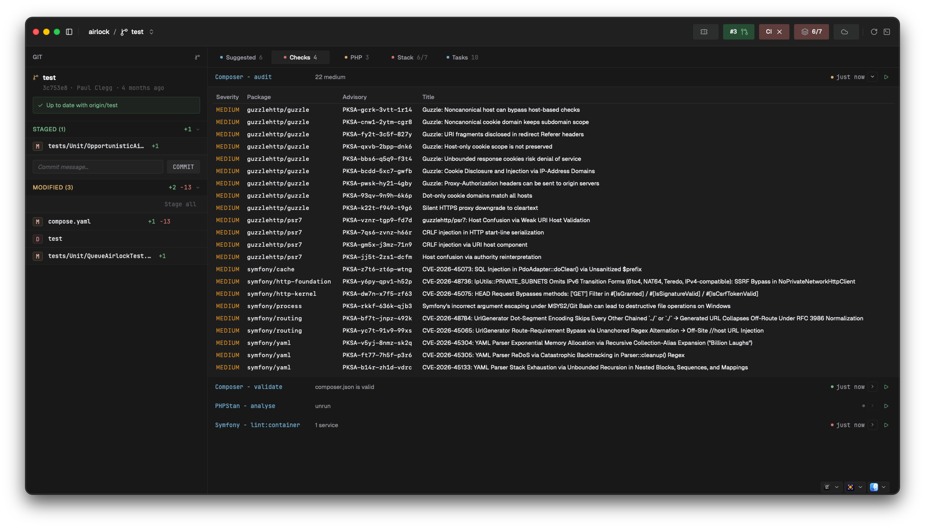Open the terminal icon in header
This screenshot has width=925, height=528.
[x=887, y=32]
